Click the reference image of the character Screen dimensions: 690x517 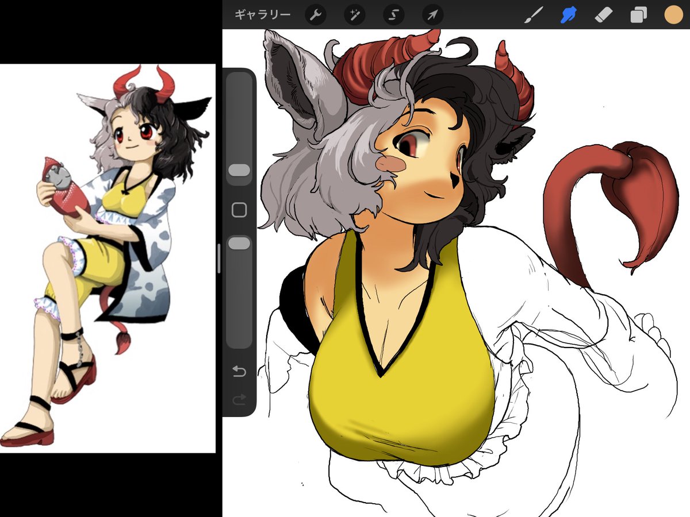[108, 258]
